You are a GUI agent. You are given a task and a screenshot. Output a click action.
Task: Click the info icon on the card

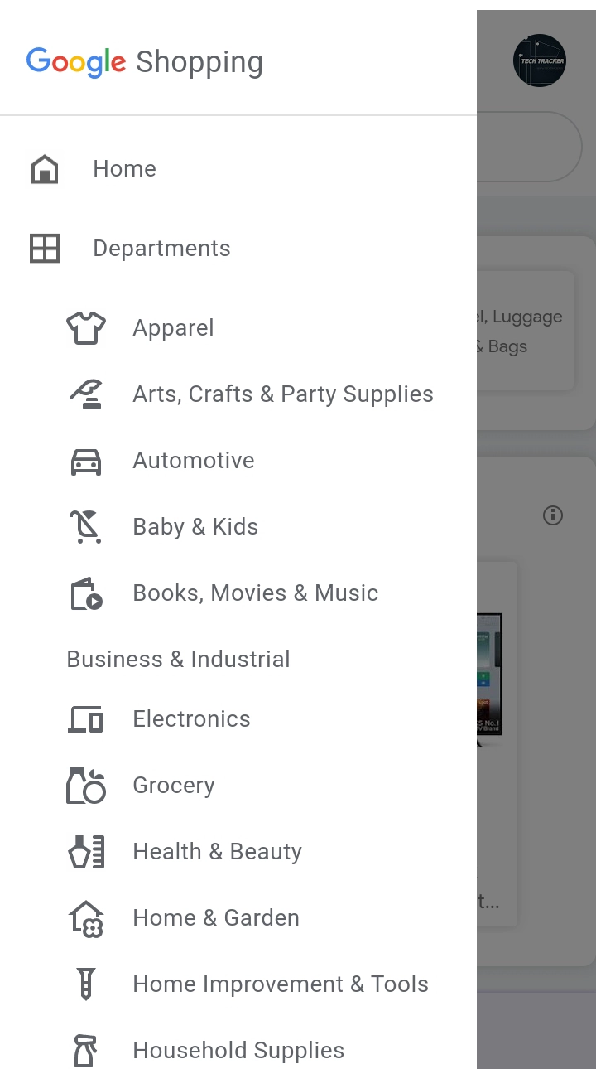[x=553, y=515]
